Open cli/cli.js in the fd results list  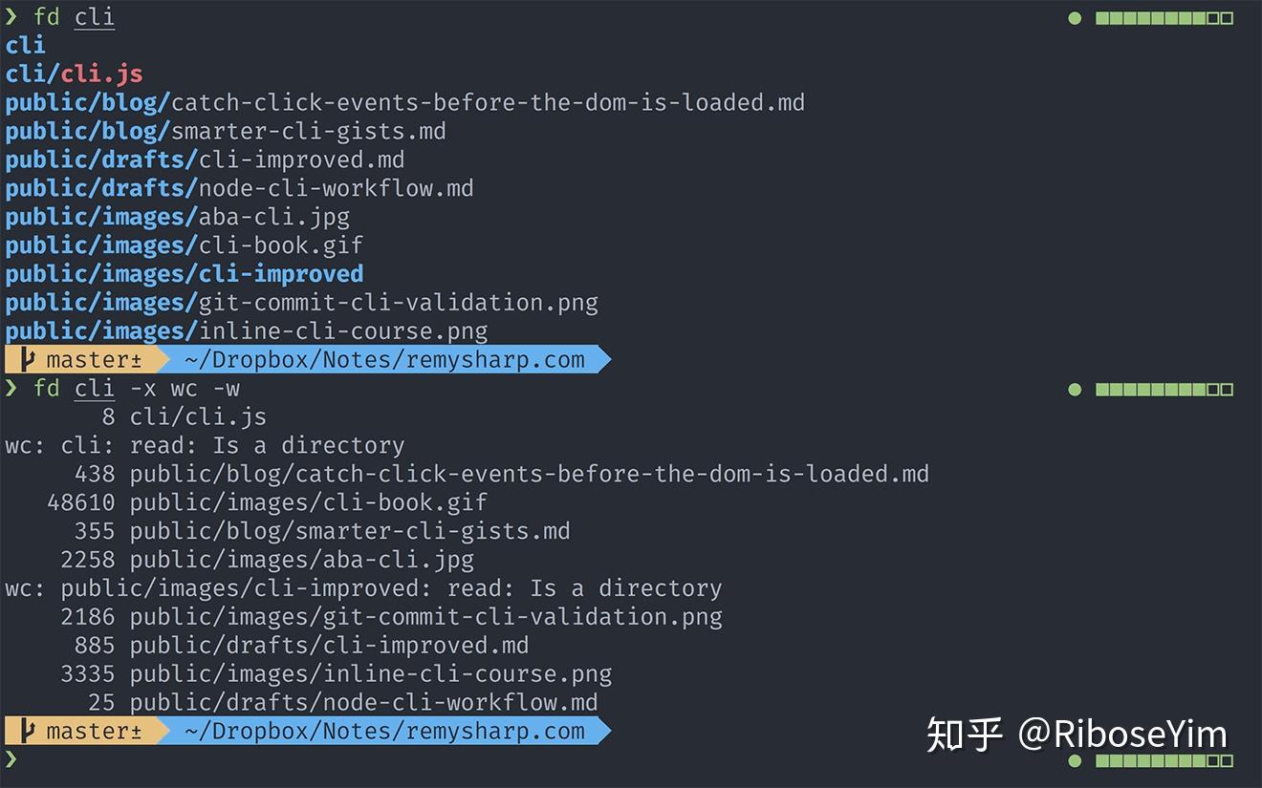coord(74,74)
